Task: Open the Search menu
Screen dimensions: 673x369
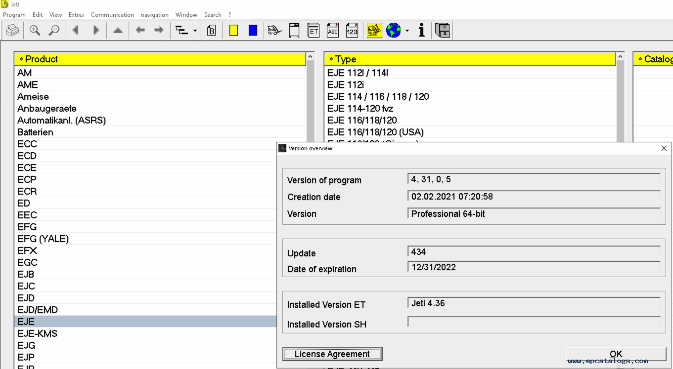Action: (x=213, y=15)
